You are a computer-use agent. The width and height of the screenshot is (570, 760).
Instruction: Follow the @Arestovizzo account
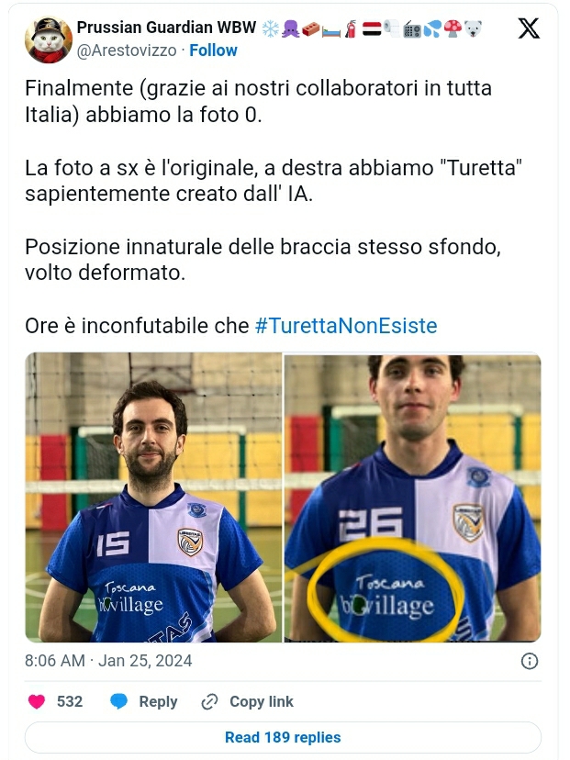[213, 50]
